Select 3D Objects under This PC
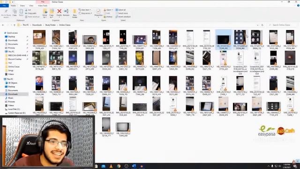The image size is (300, 169). pyautogui.click(x=13, y=83)
